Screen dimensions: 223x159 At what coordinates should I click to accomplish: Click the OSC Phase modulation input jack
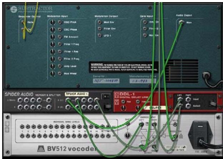[60, 30]
